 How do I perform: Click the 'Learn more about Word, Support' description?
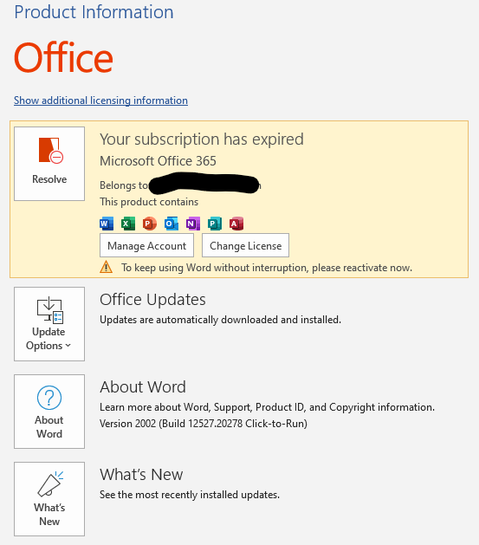pyautogui.click(x=267, y=407)
